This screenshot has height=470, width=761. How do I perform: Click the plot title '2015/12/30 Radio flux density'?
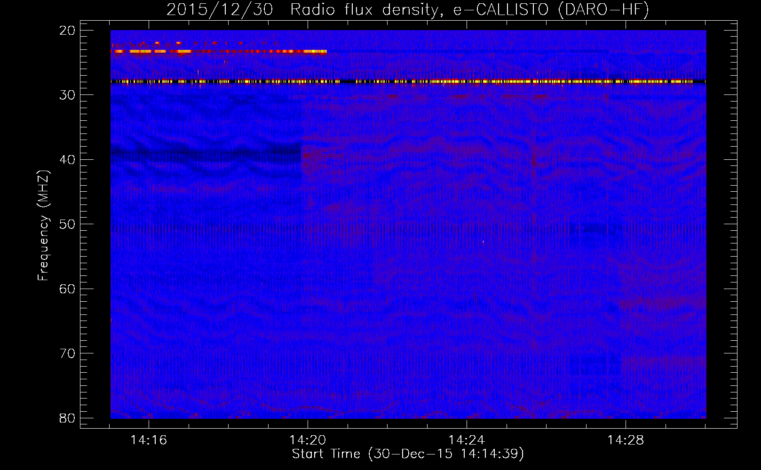pos(408,9)
